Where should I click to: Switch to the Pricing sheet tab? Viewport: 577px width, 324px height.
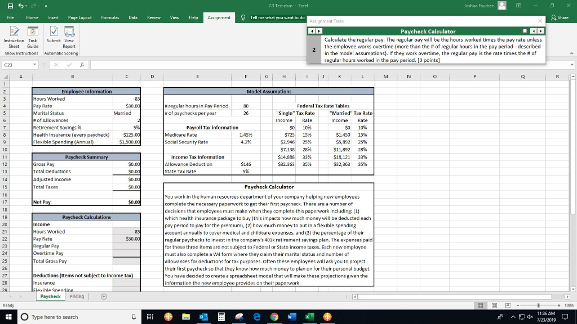point(77,296)
